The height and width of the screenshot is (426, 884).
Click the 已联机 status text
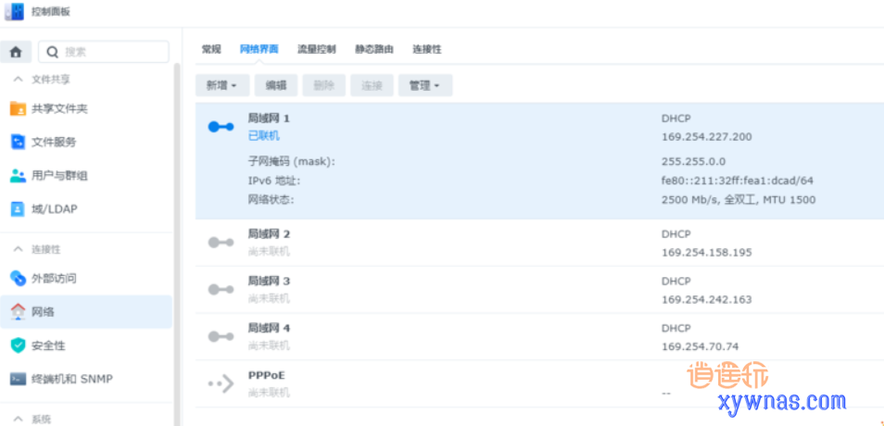tap(264, 136)
